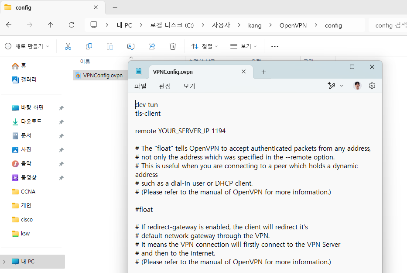Go back with the Explorer back arrow
The width and height of the screenshot is (407, 273).
9,25
